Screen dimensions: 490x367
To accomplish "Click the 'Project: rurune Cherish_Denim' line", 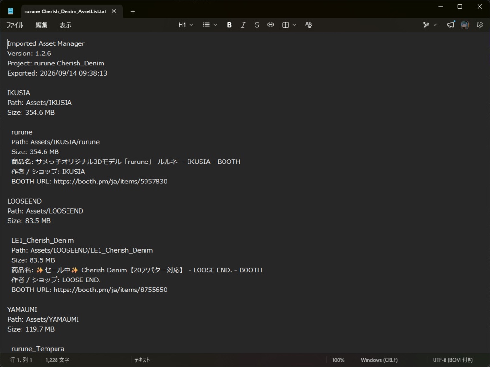I will pyautogui.click(x=56, y=64).
